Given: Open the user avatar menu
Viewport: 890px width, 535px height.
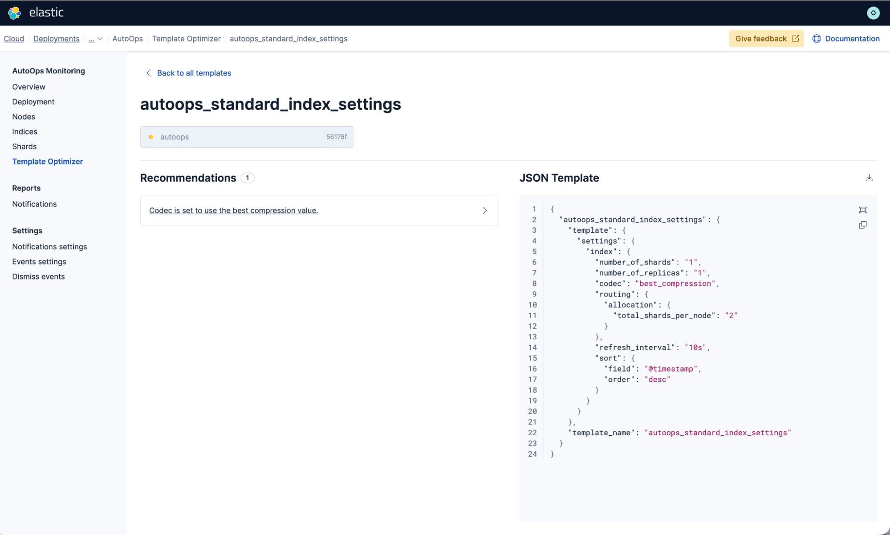Looking at the screenshot, I should coord(873,13).
